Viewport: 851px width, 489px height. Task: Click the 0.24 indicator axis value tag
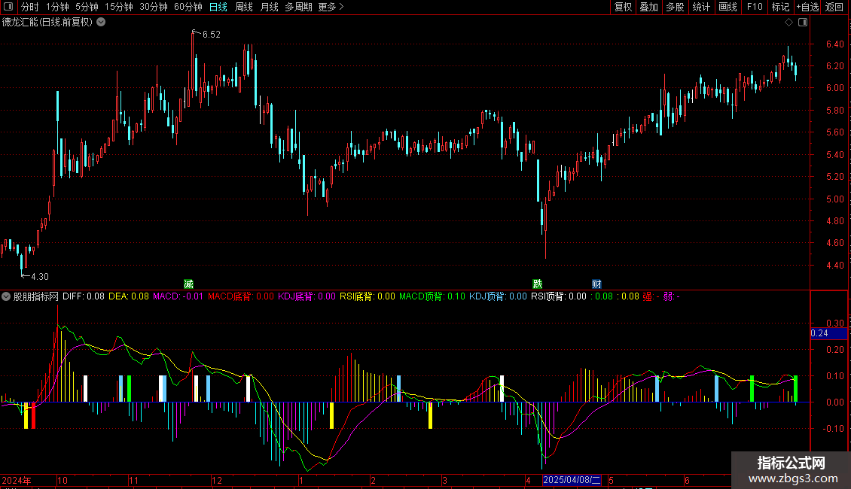(x=828, y=333)
